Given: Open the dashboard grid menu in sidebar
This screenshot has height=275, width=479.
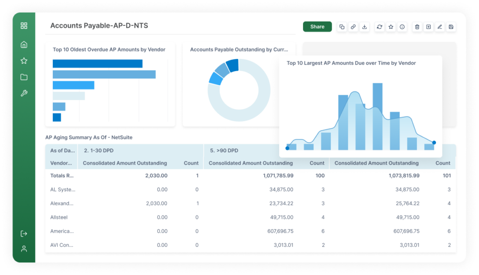Looking at the screenshot, I should (24, 26).
